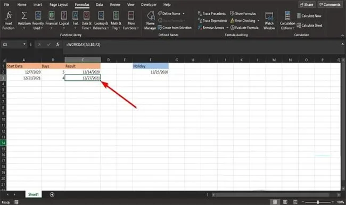This screenshot has width=346, height=205.
Task: Open More Functions menu
Action: click(131, 21)
